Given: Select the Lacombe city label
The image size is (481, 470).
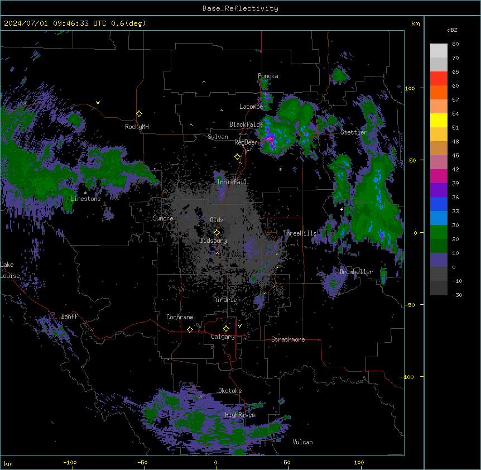Looking at the screenshot, I should [x=251, y=107].
